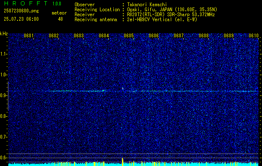
Task: Click the red meteor echo burst near 0605
Action: 122,88
